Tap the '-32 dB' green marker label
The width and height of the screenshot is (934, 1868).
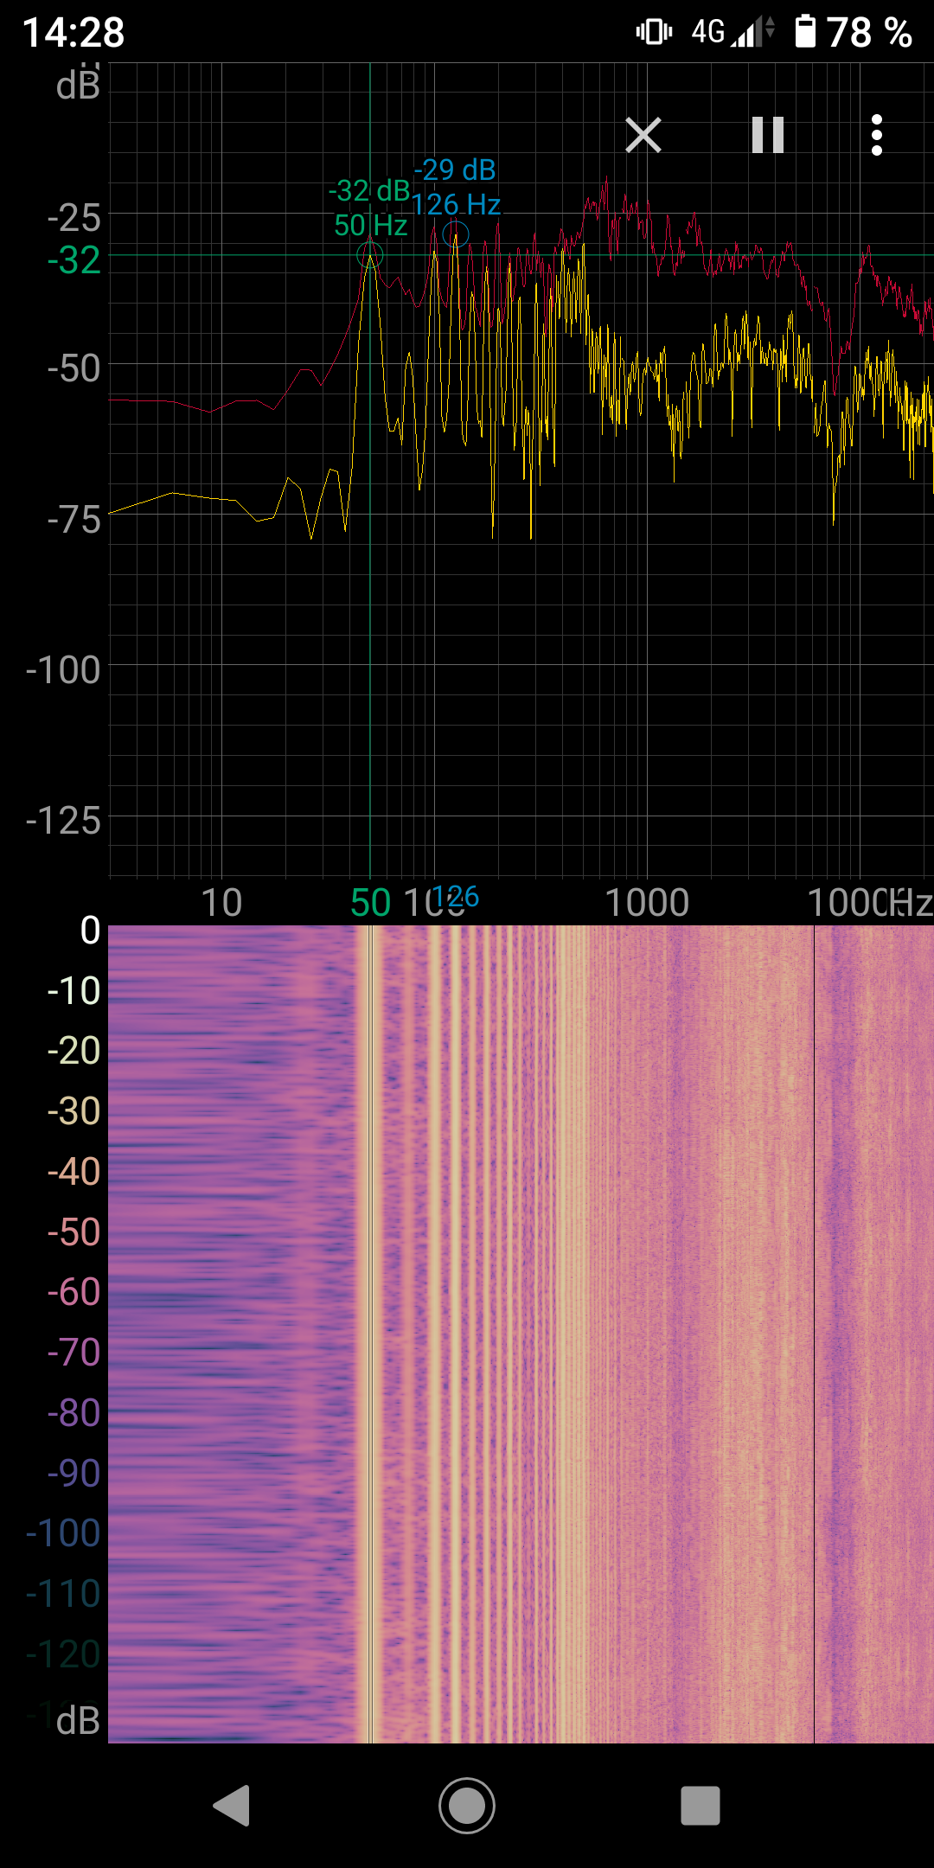click(369, 190)
